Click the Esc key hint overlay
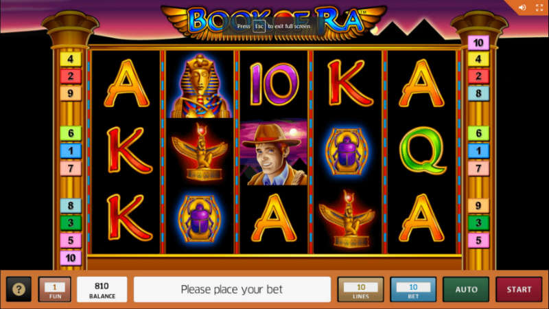Viewport: 549px width, 309px height. tap(259, 26)
